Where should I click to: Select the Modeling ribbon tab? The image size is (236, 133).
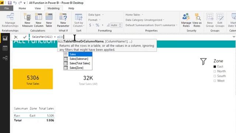click(53, 8)
